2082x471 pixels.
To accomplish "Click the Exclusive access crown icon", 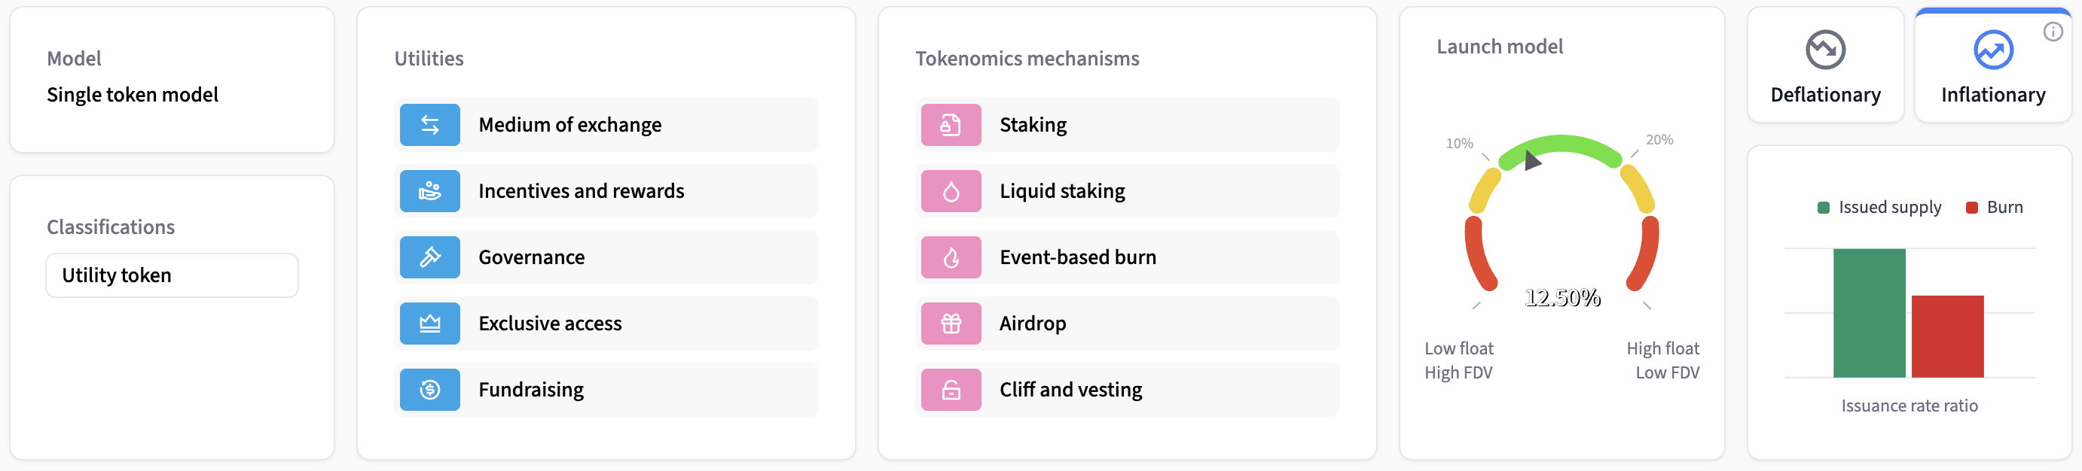I will click(x=429, y=324).
